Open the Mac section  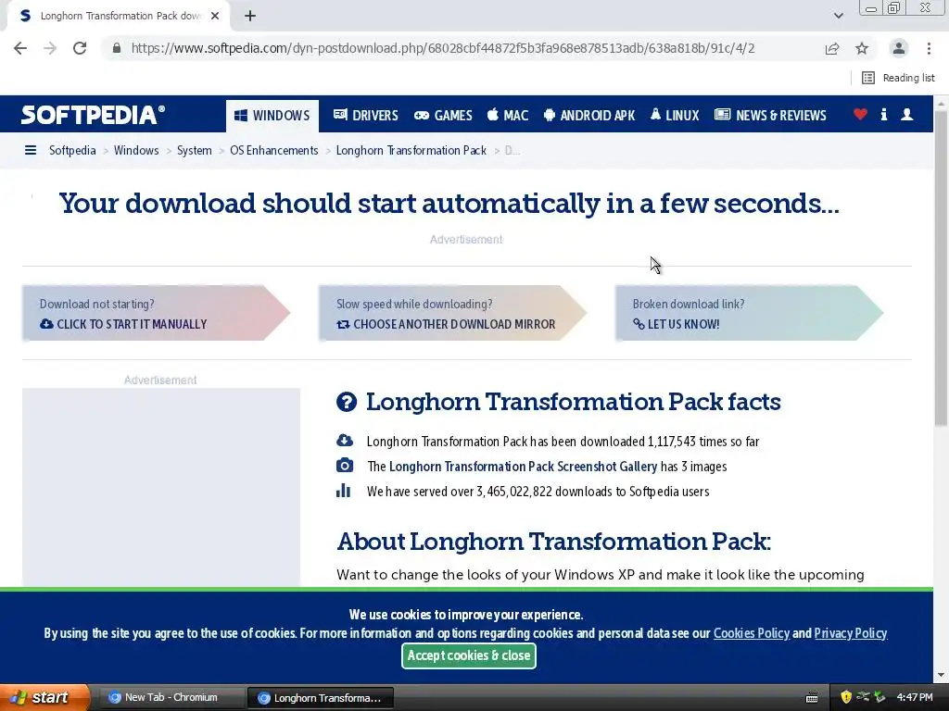(x=508, y=115)
